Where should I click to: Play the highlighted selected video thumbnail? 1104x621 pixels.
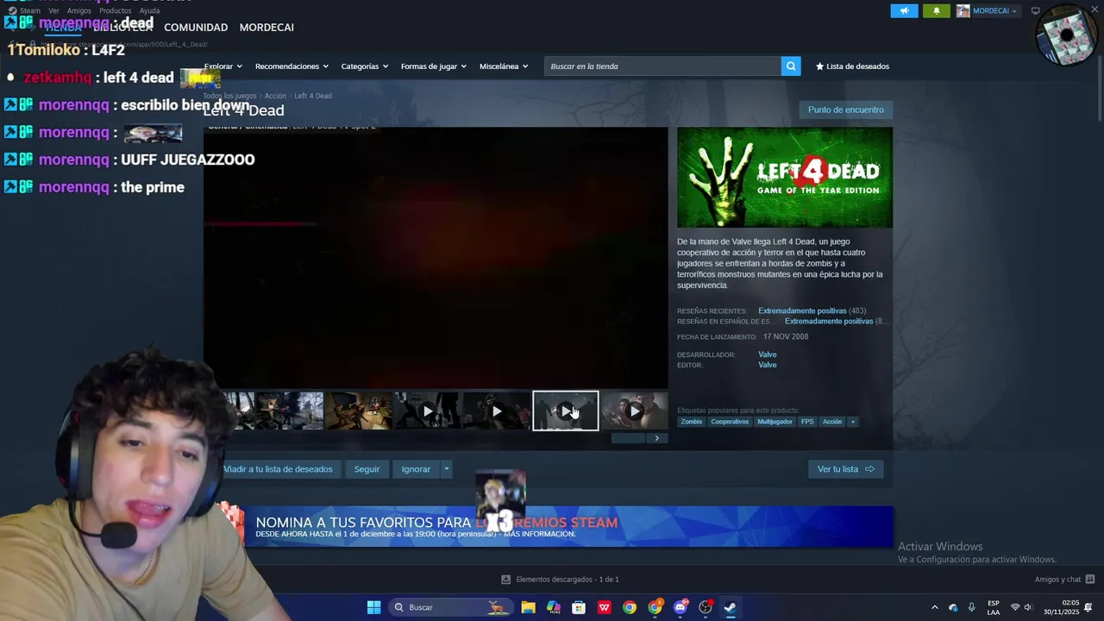coord(566,411)
